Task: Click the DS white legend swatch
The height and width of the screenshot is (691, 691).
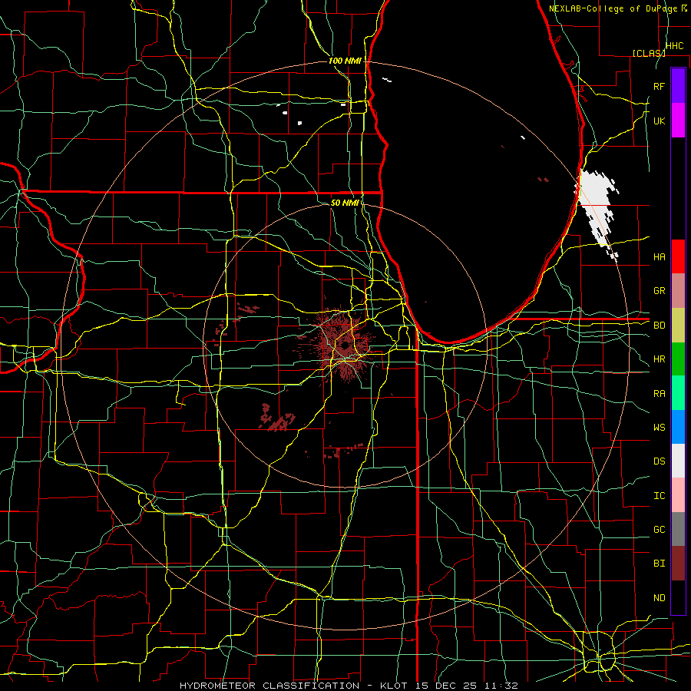Action: click(678, 461)
